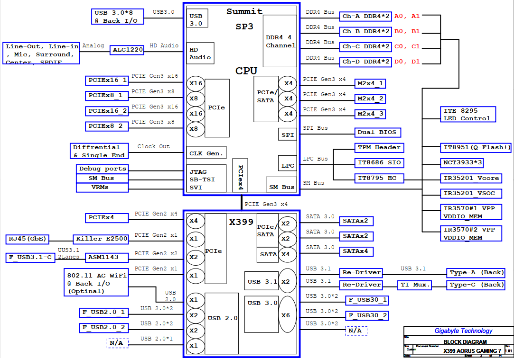Click the dashed N/A box by USB 3.0*2

(356, 331)
